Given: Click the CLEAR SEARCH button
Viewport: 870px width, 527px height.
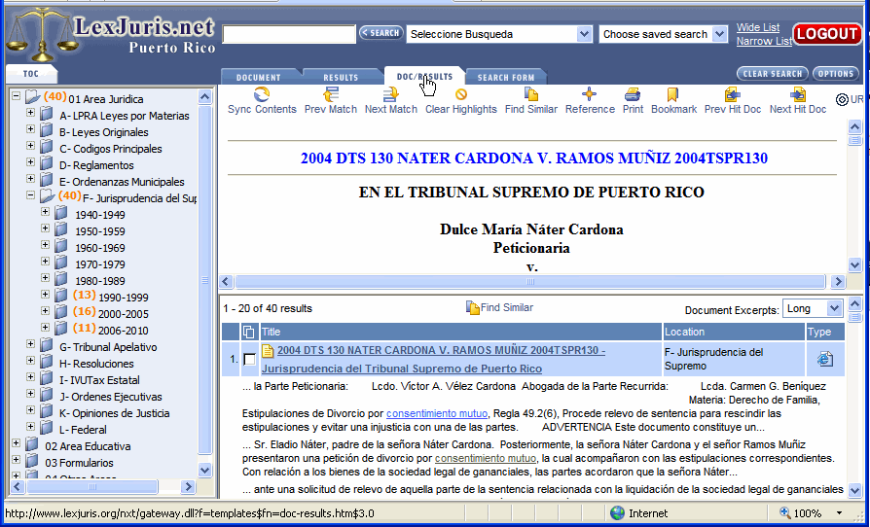Looking at the screenshot, I should coord(773,73).
